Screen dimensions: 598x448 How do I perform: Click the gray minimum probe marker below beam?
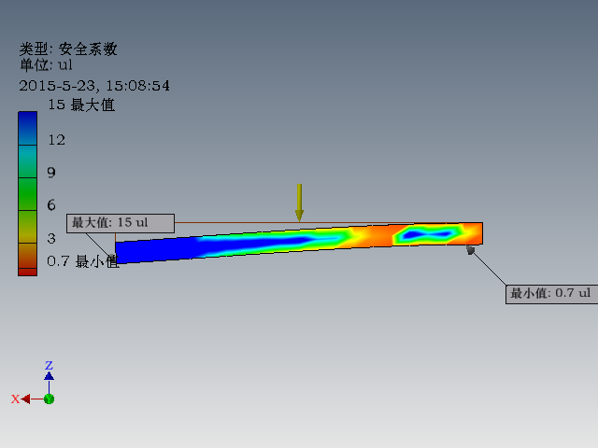tap(470, 250)
